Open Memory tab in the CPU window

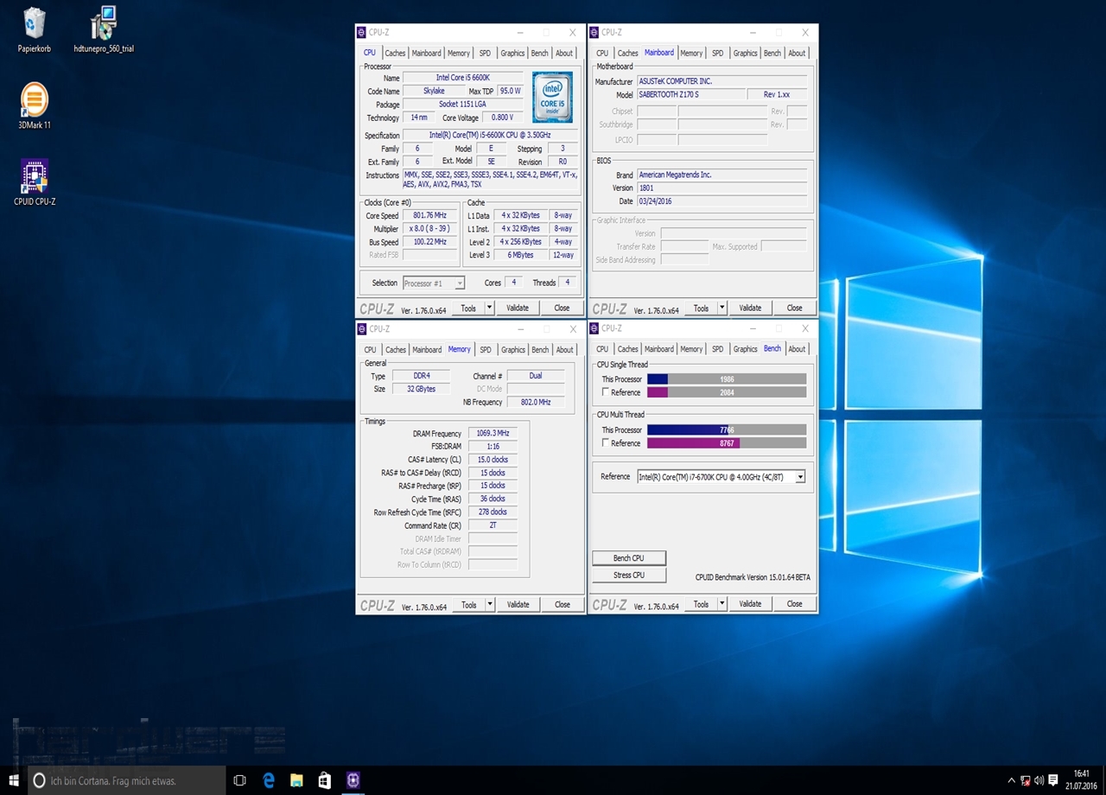[x=458, y=53]
